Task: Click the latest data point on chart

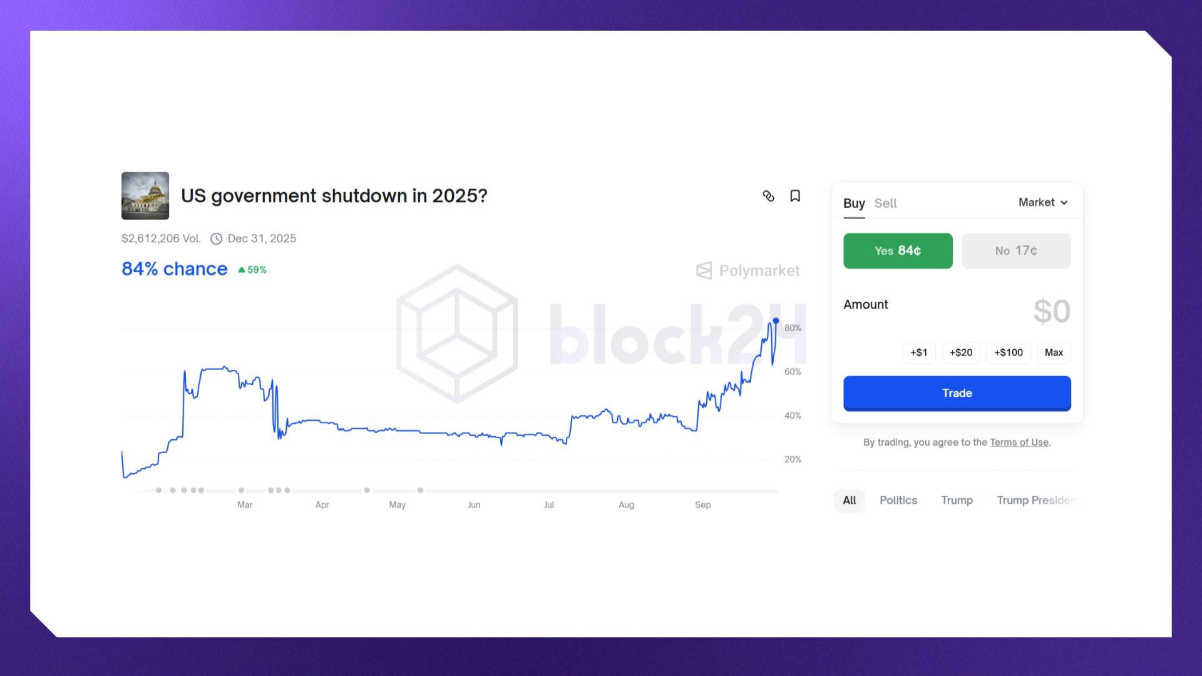Action: [x=776, y=321]
